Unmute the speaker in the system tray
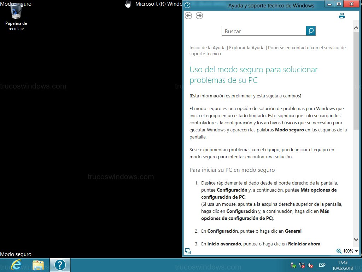 [x=310, y=265]
